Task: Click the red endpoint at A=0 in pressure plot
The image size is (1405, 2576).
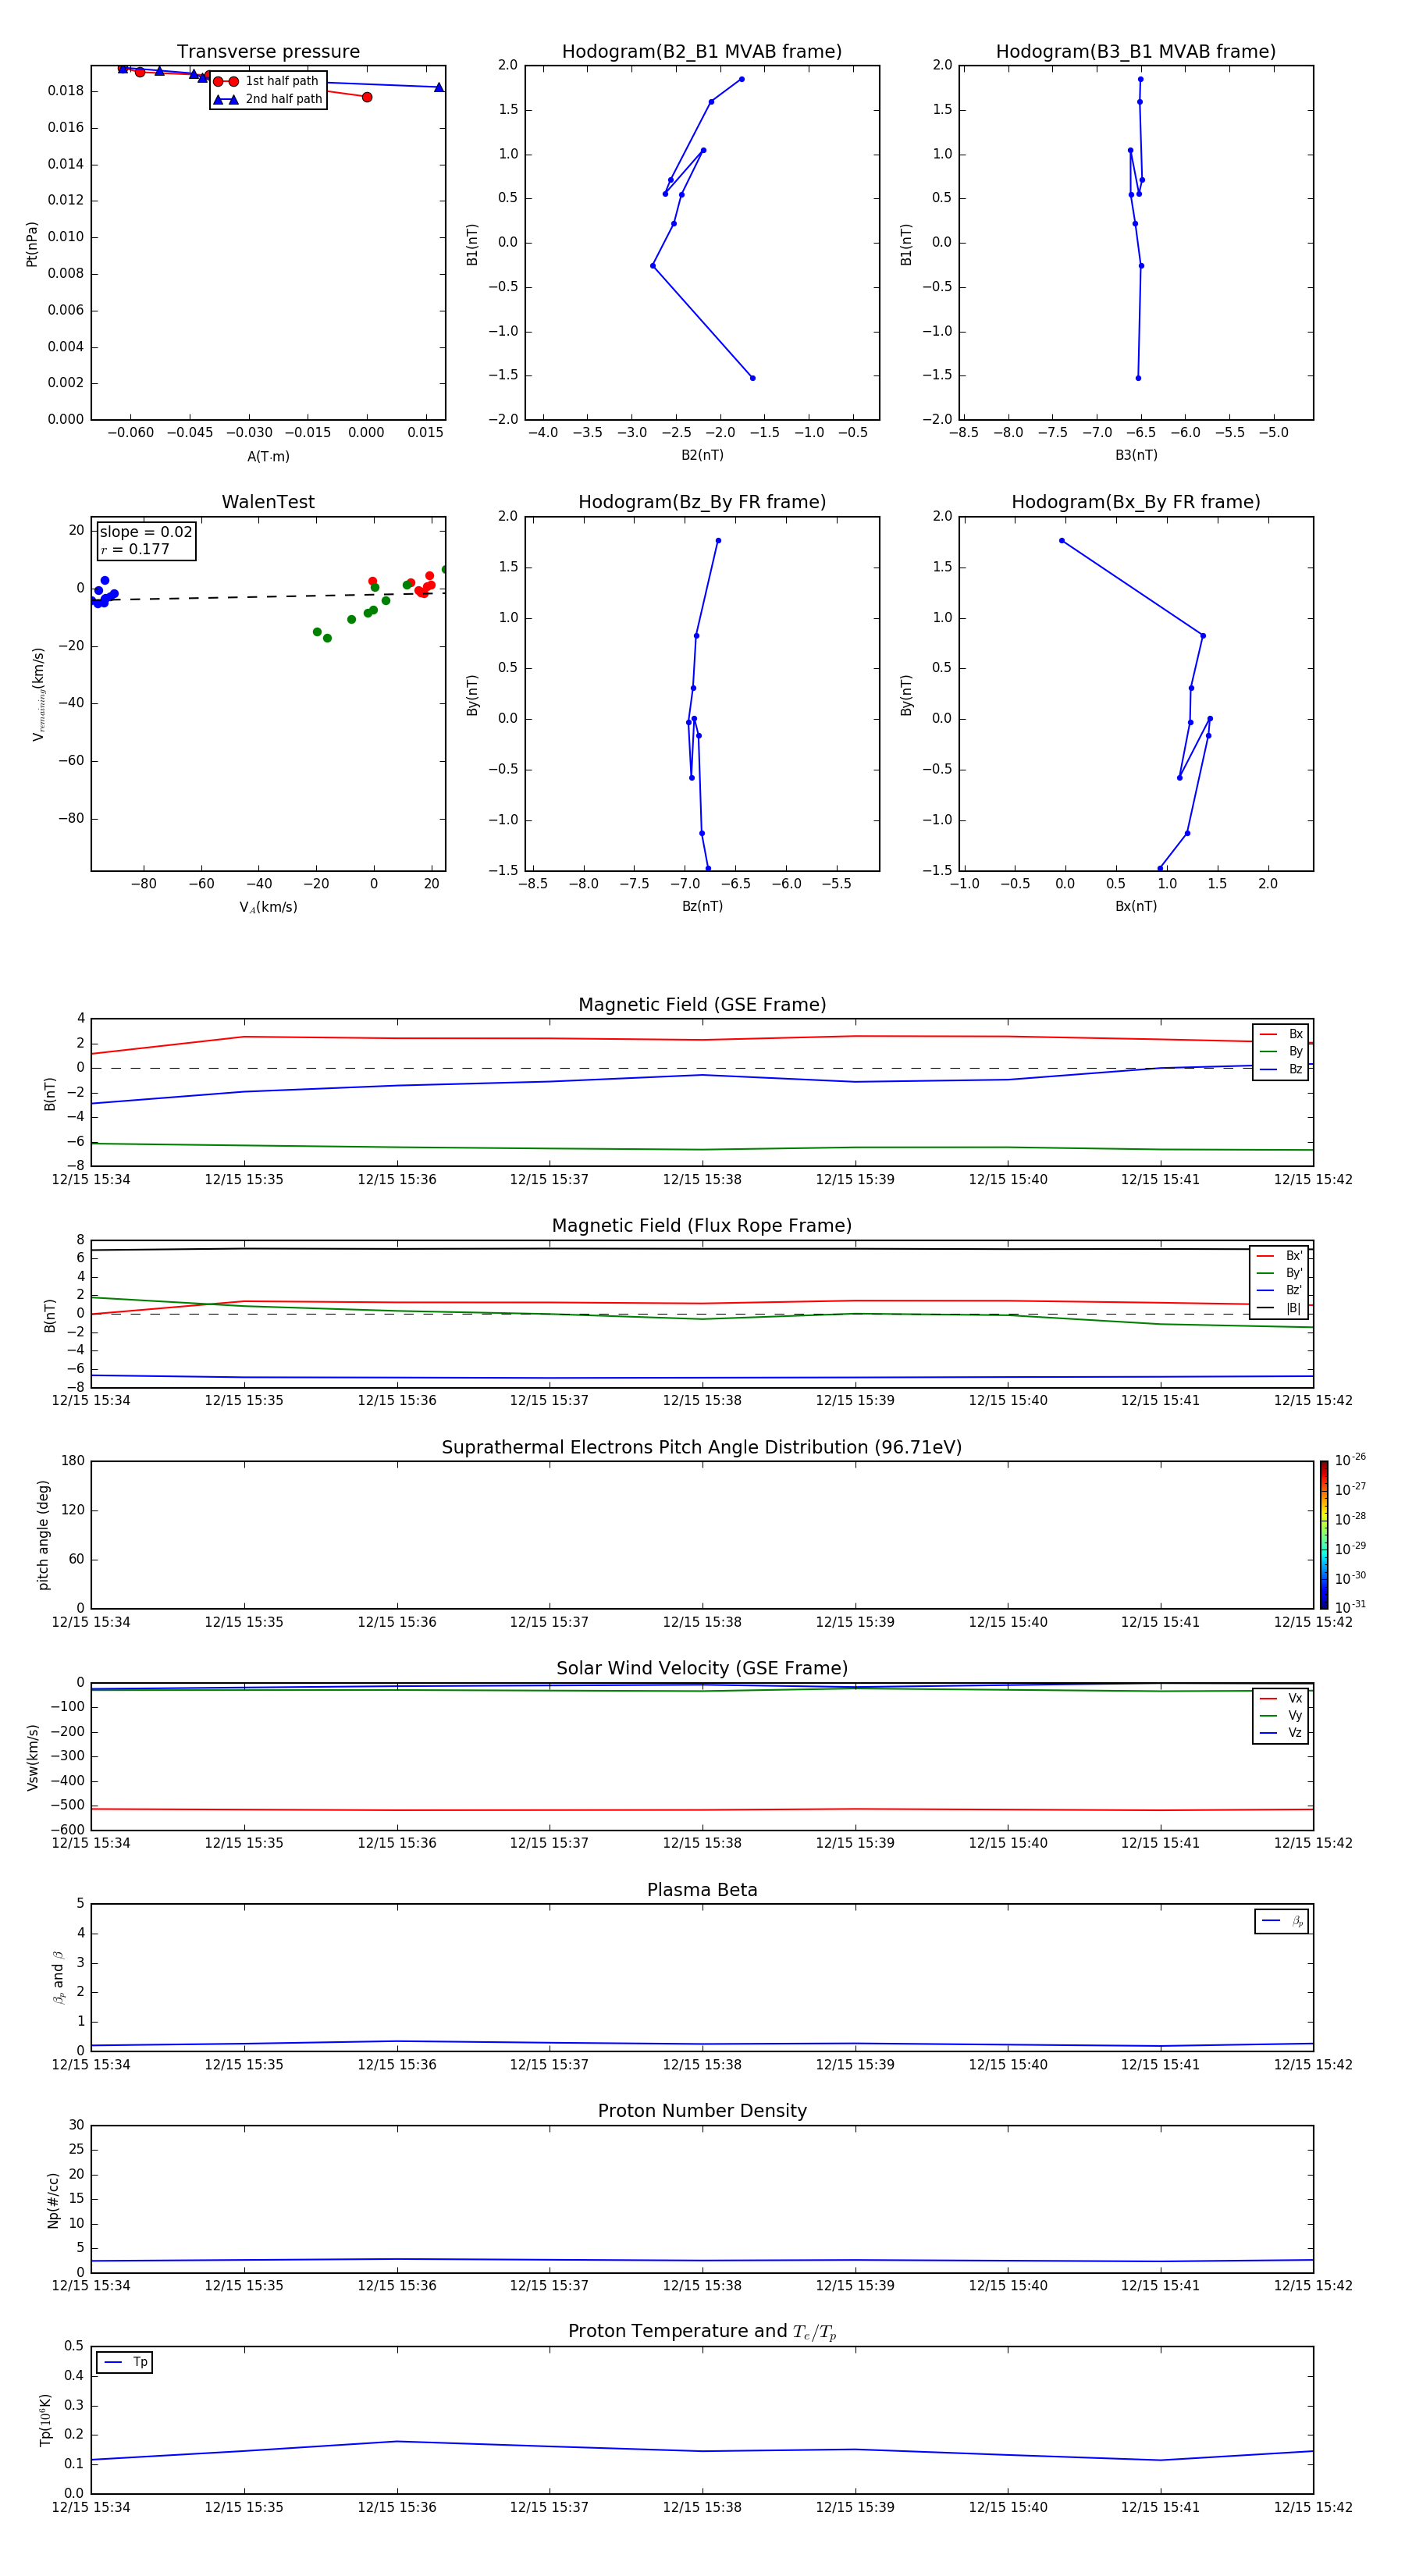Action: coord(367,97)
